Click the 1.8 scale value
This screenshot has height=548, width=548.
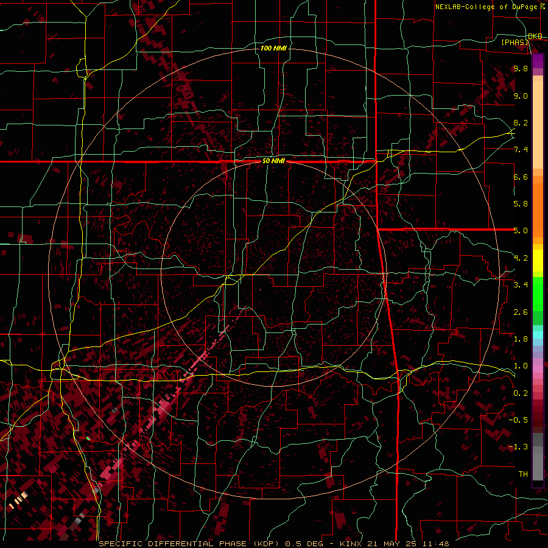pos(521,339)
